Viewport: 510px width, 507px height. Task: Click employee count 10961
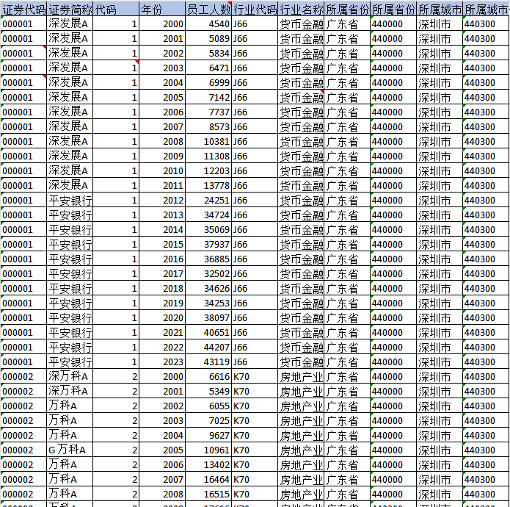pyautogui.click(x=208, y=450)
